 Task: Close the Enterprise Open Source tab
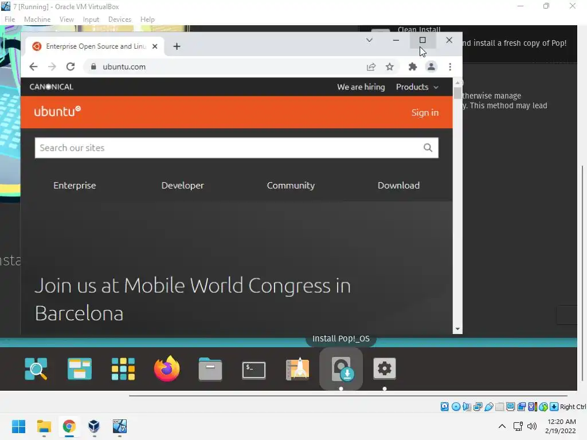pos(155,46)
